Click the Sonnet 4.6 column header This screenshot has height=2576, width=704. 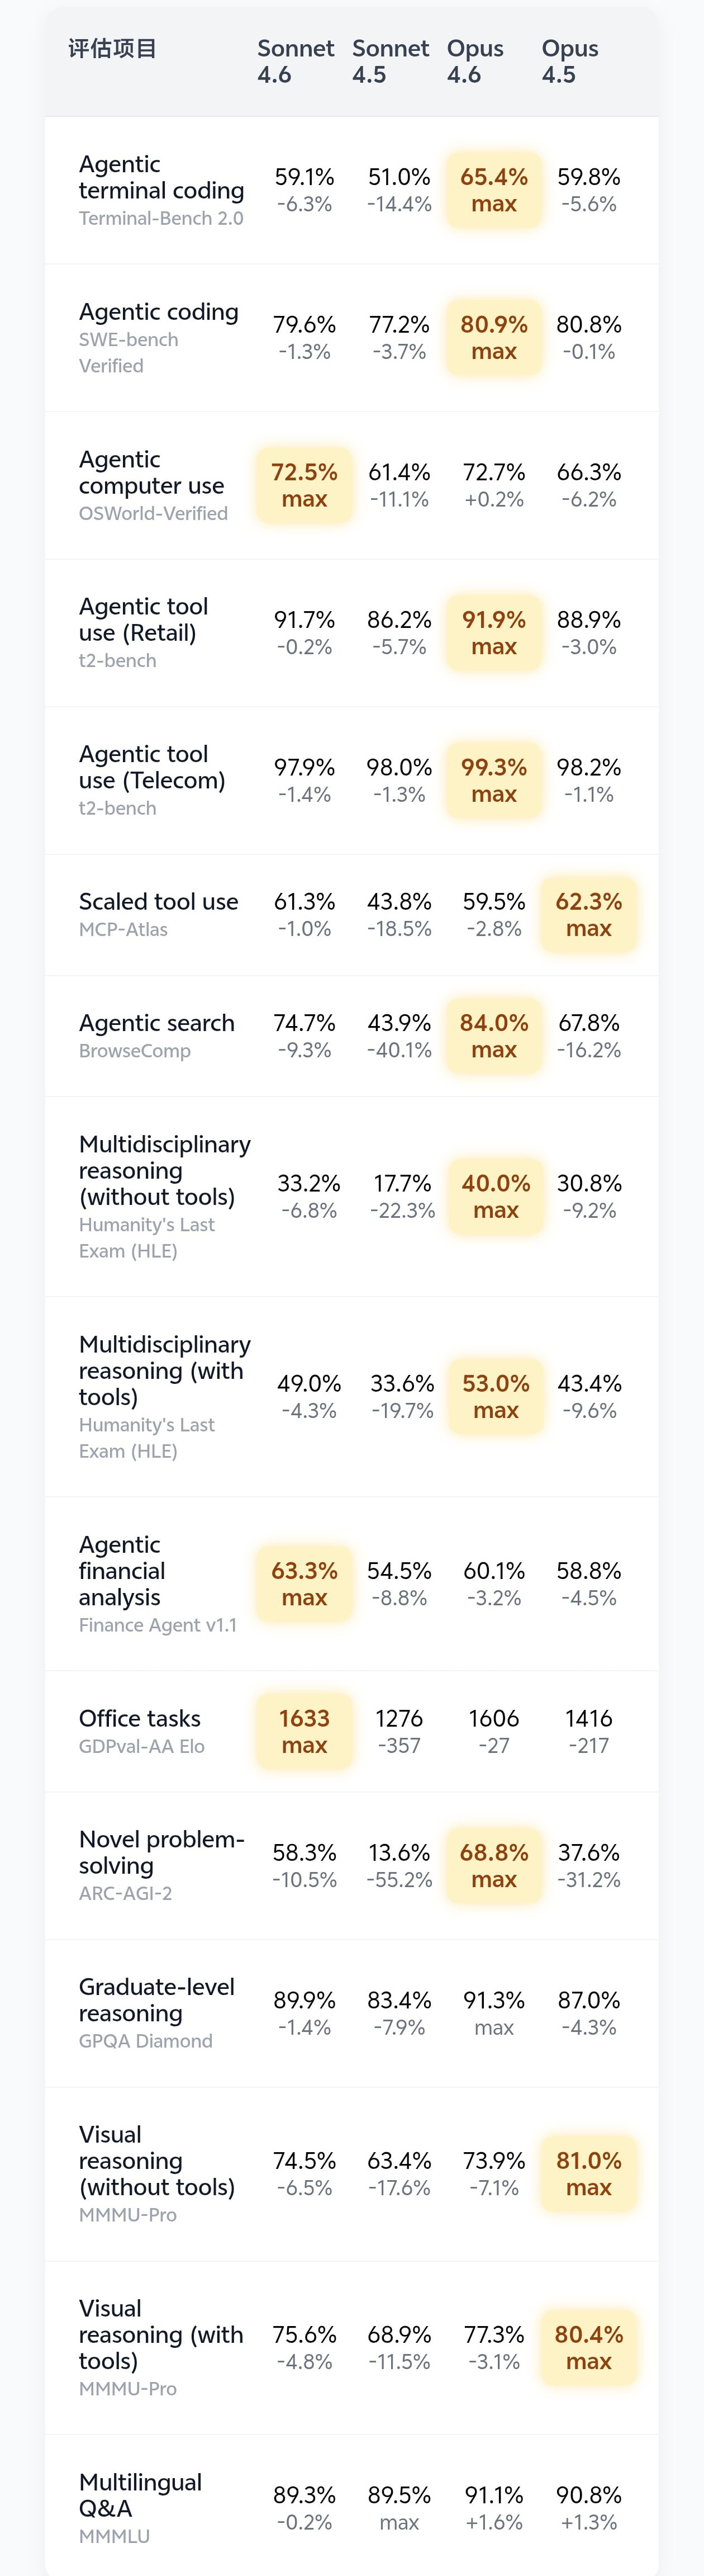pos(296,62)
